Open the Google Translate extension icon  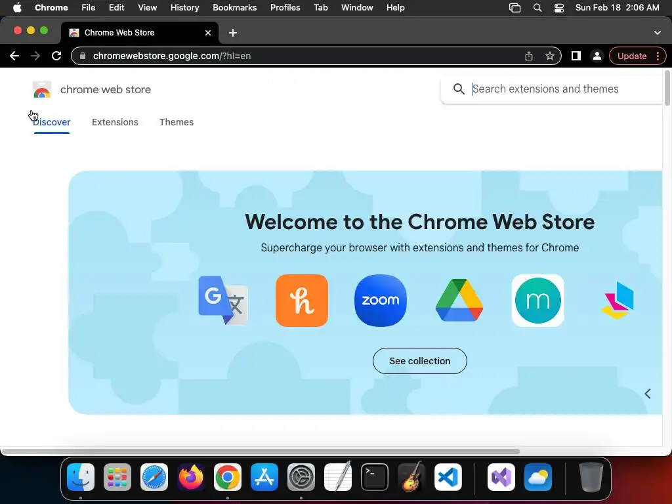pyautogui.click(x=223, y=300)
